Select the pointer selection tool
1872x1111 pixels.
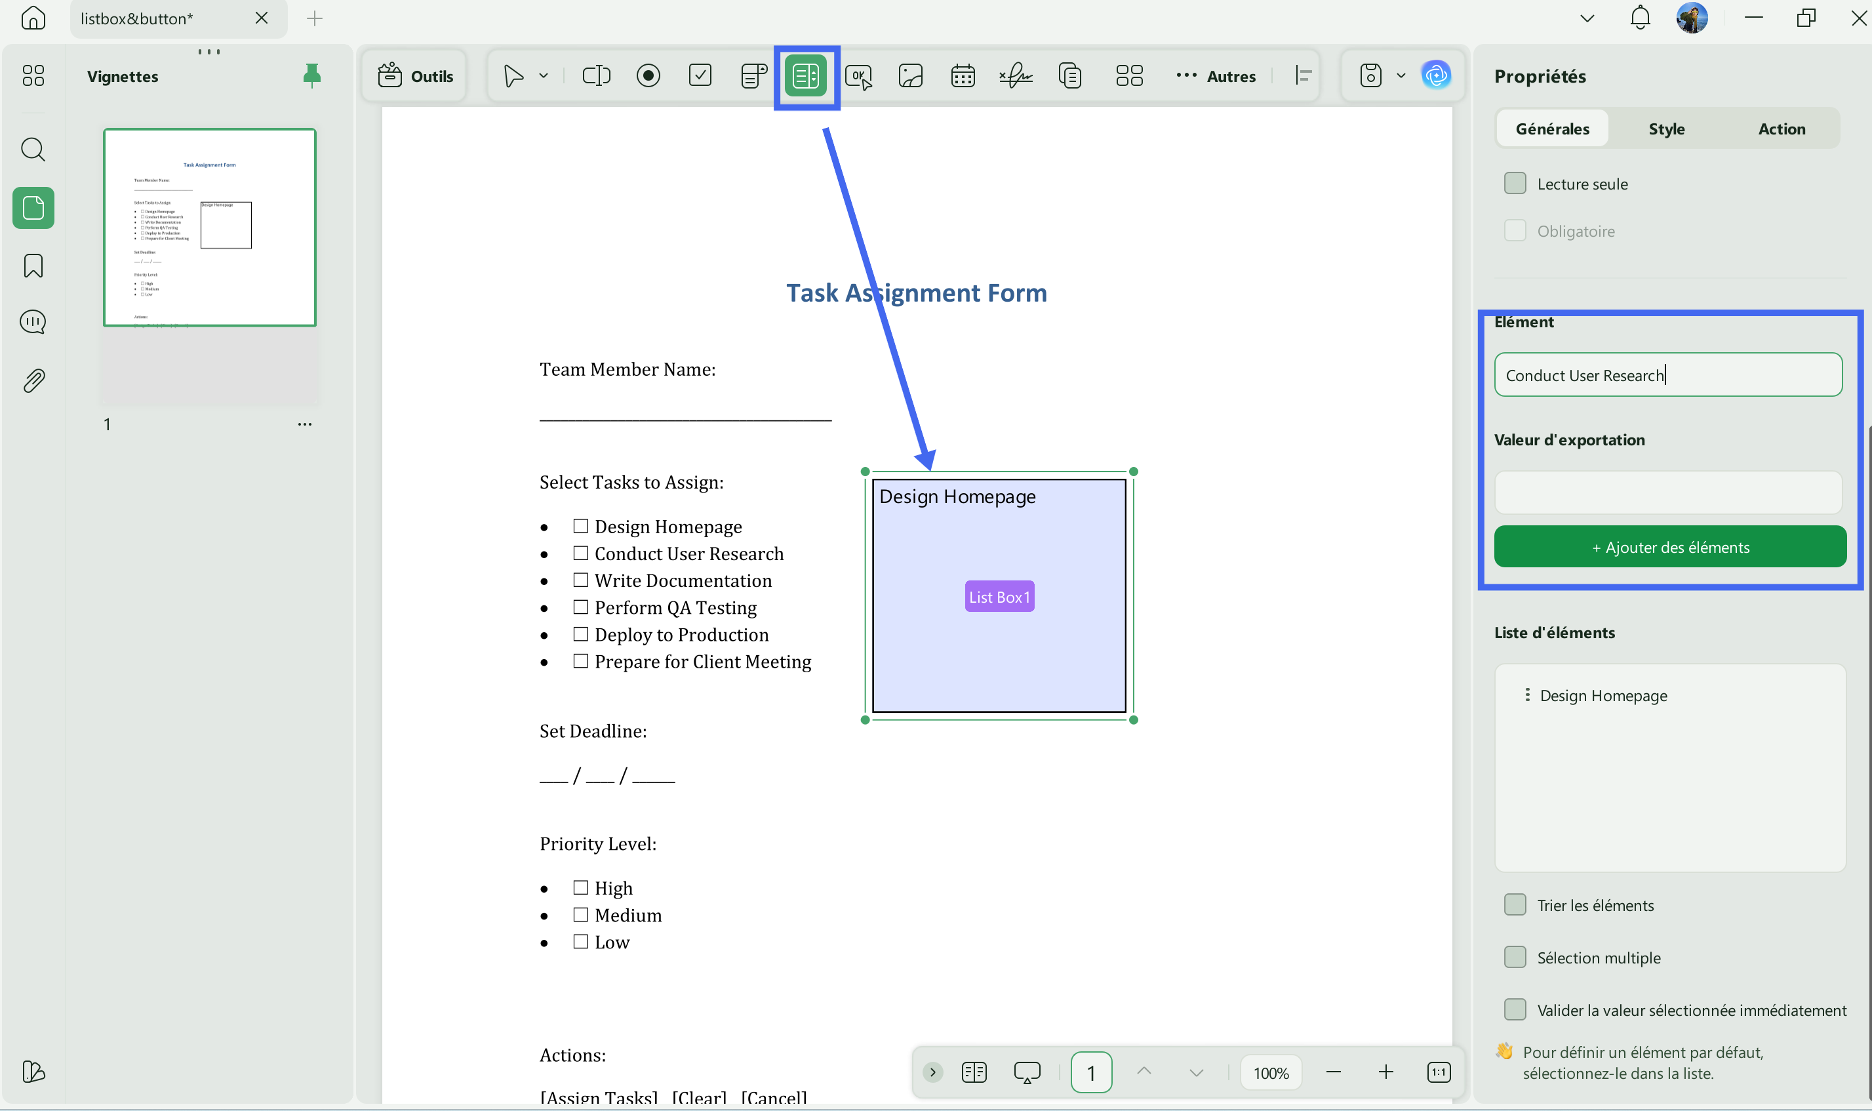click(513, 75)
